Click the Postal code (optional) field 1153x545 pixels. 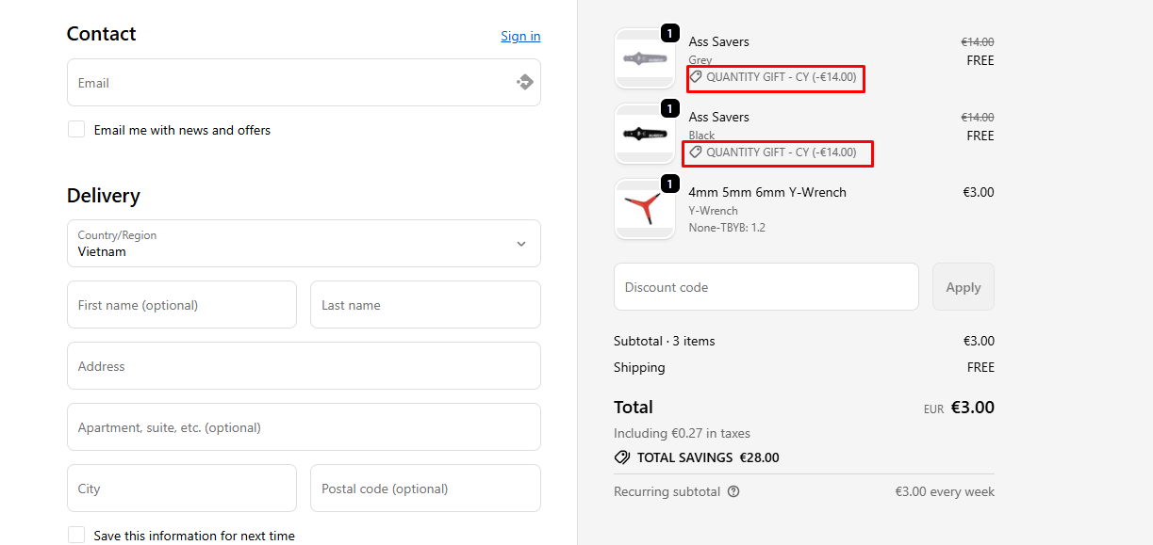click(x=425, y=489)
